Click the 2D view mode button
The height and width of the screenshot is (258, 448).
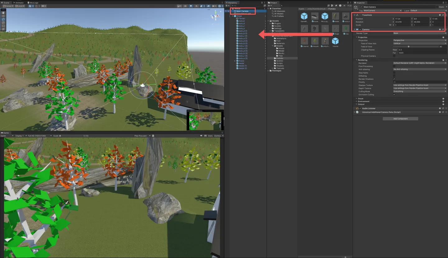[x=185, y=6]
